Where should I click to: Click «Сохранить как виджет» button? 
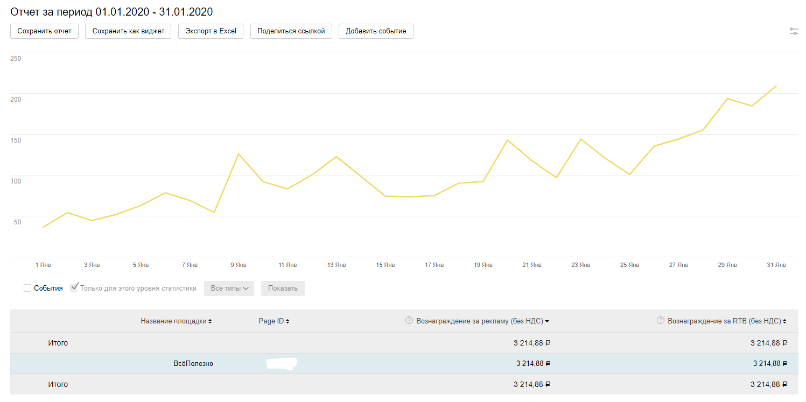128,31
